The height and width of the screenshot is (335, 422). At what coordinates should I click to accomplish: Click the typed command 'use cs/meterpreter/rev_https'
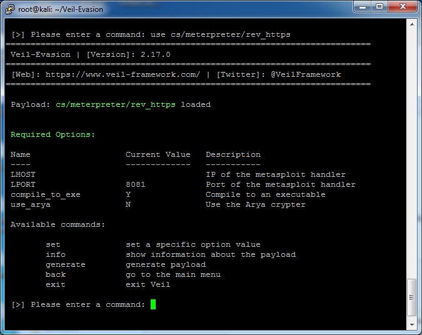(x=221, y=35)
